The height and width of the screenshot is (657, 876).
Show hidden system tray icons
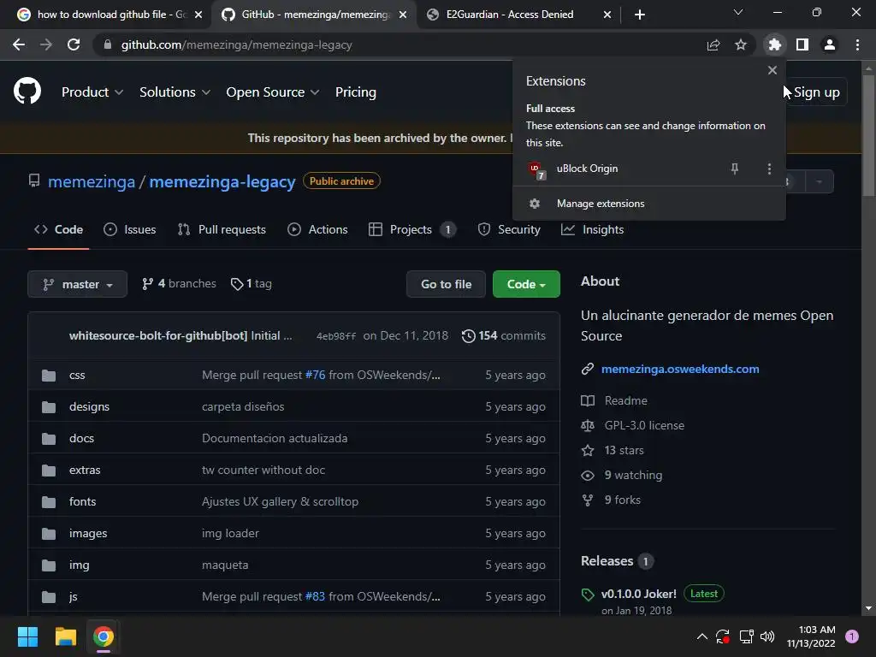702,636
